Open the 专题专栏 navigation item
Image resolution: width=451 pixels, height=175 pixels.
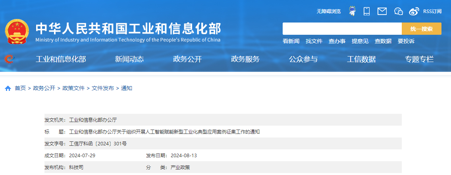point(419,59)
